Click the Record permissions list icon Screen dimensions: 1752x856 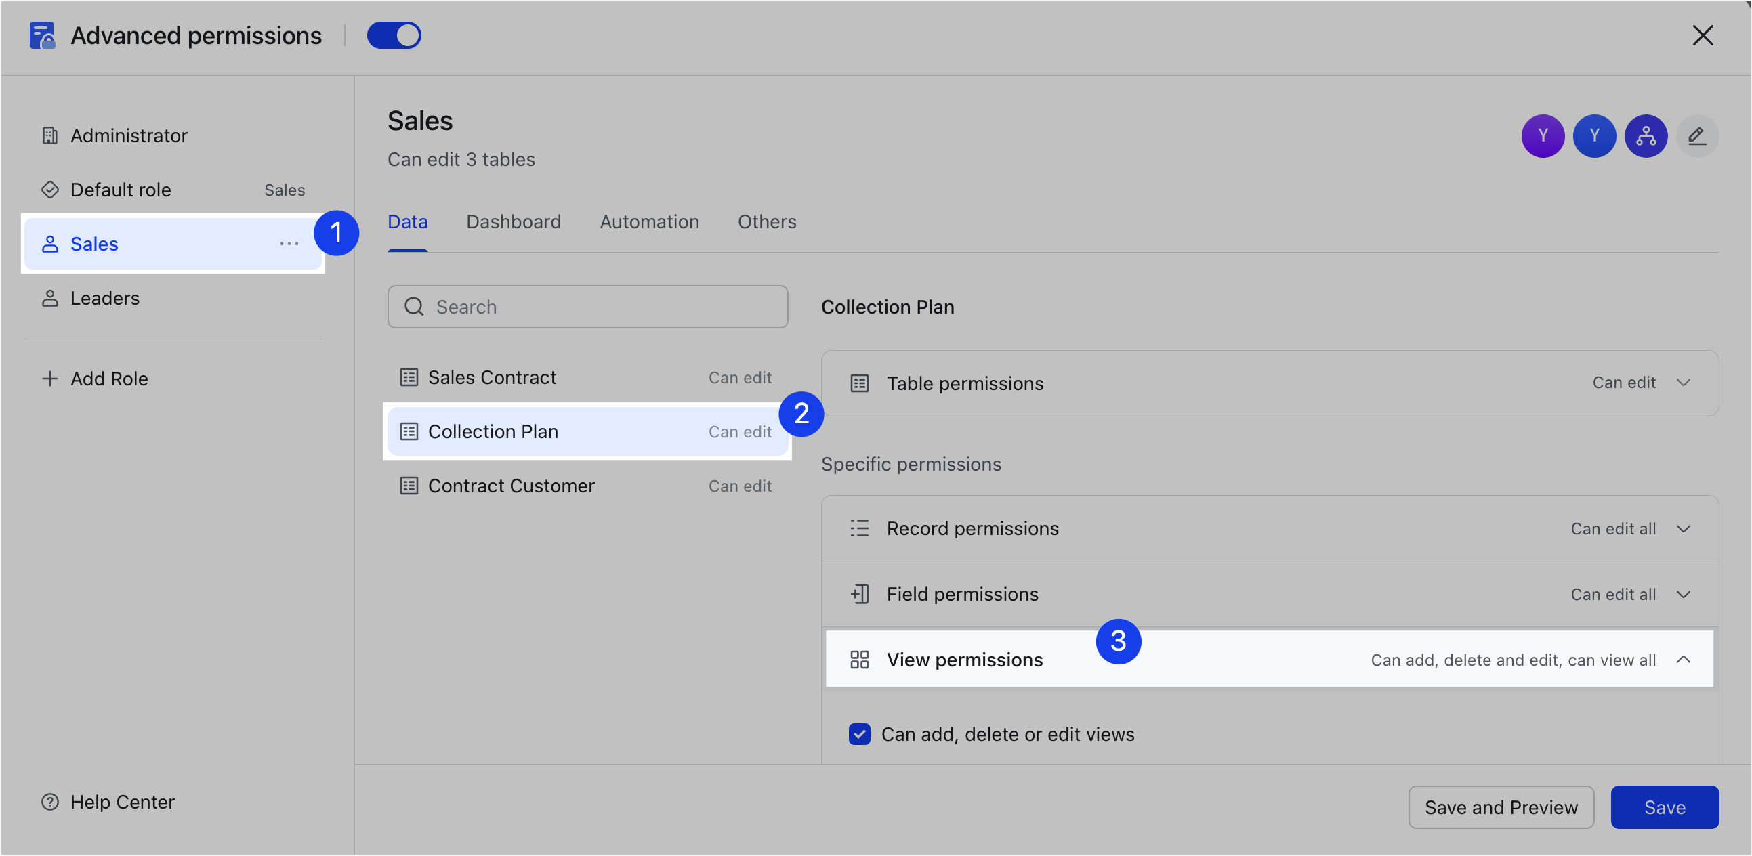pyautogui.click(x=859, y=528)
